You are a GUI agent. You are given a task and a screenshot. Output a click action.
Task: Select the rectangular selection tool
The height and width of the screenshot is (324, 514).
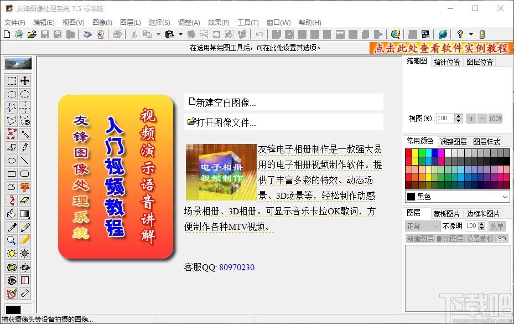(x=12, y=81)
